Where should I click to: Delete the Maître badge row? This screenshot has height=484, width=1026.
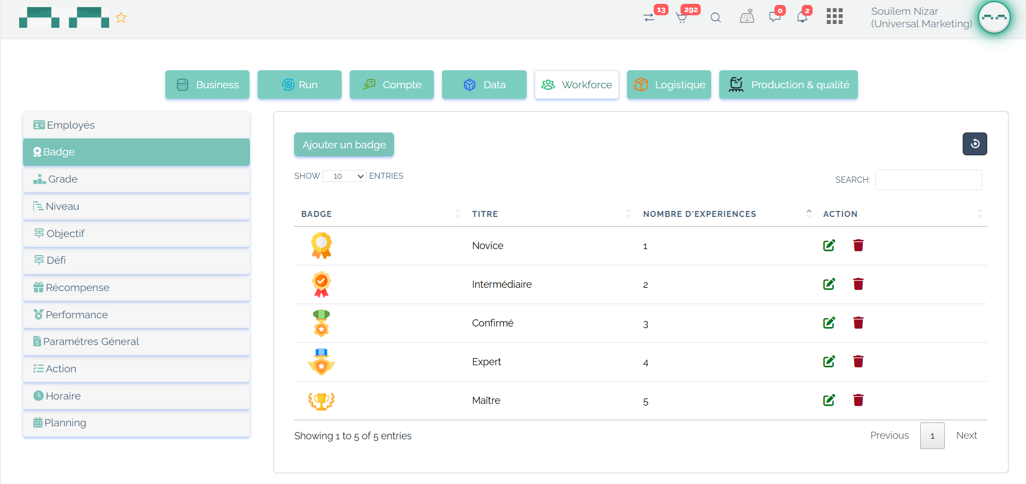click(858, 400)
